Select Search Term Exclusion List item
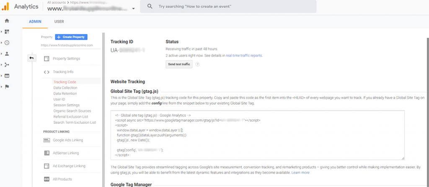This screenshot has height=187, width=429. click(75, 123)
